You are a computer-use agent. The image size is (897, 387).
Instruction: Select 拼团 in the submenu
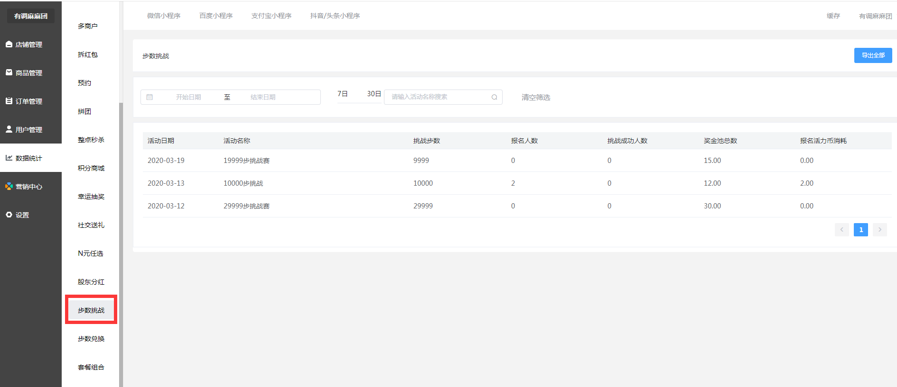pyautogui.click(x=84, y=111)
